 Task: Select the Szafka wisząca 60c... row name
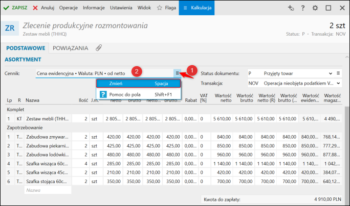point(48,164)
